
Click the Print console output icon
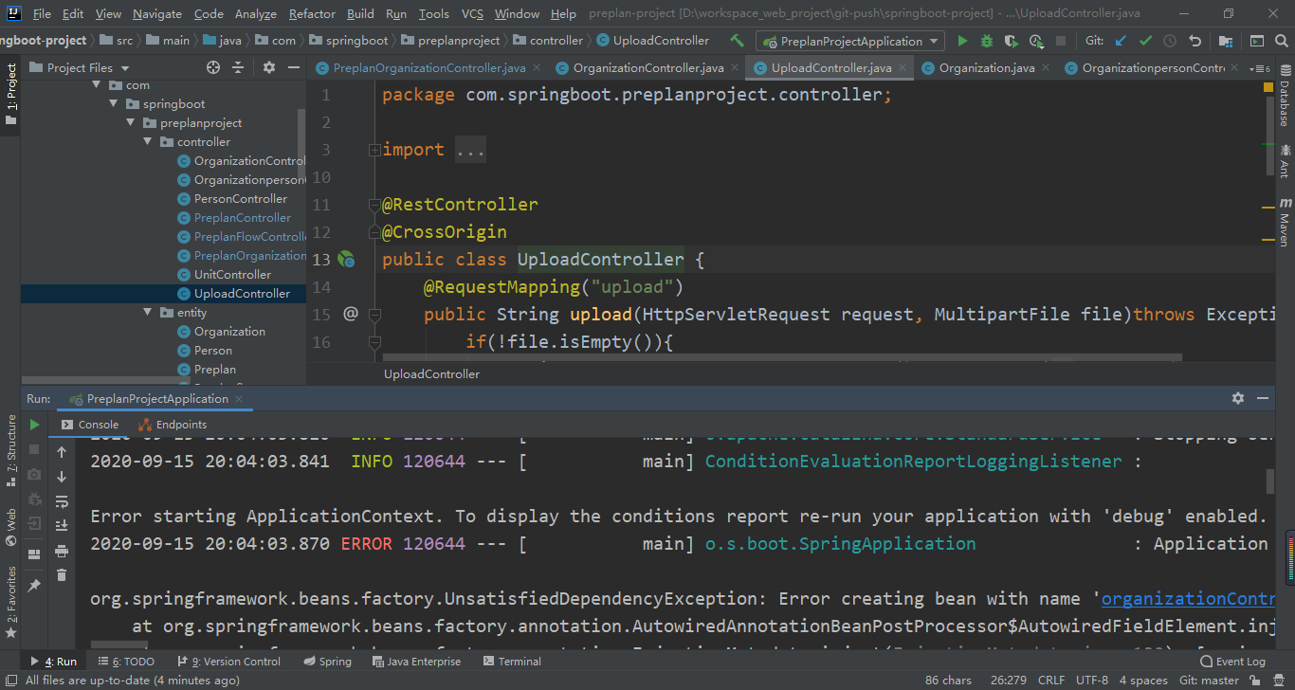[x=62, y=551]
